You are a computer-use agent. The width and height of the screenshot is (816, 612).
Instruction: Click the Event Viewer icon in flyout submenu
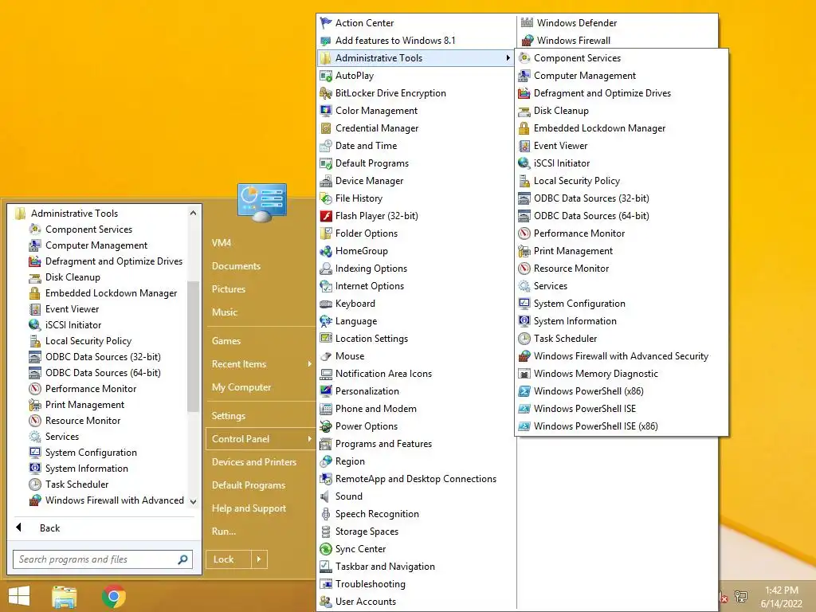coord(524,146)
